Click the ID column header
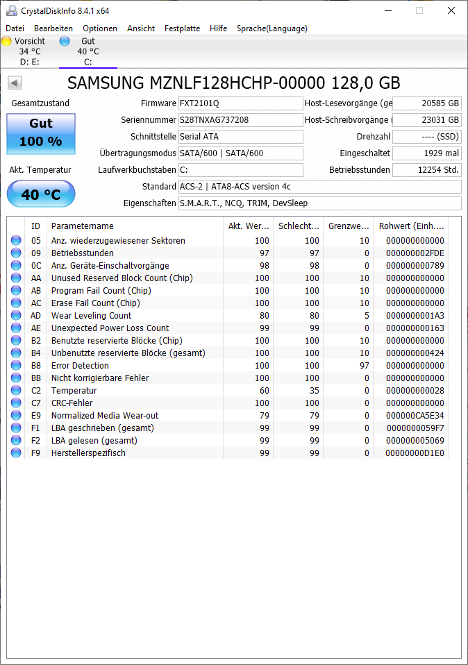This screenshot has width=468, height=665. tap(36, 226)
